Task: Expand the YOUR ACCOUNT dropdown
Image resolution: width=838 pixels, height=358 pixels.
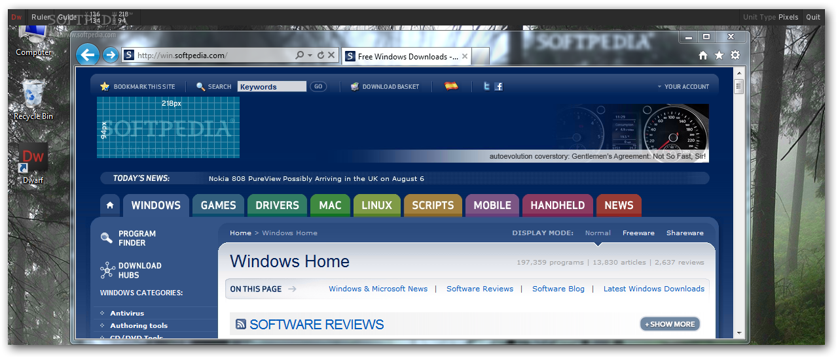Action: [x=683, y=86]
